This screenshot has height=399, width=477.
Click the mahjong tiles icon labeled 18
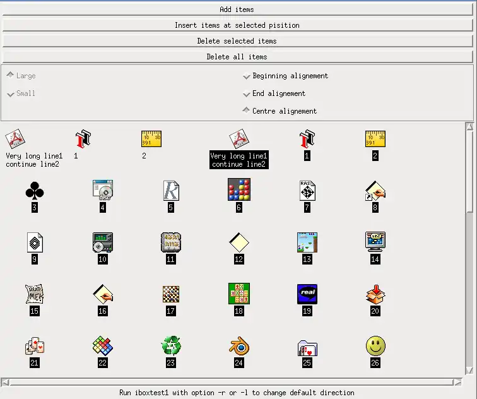coord(238,294)
